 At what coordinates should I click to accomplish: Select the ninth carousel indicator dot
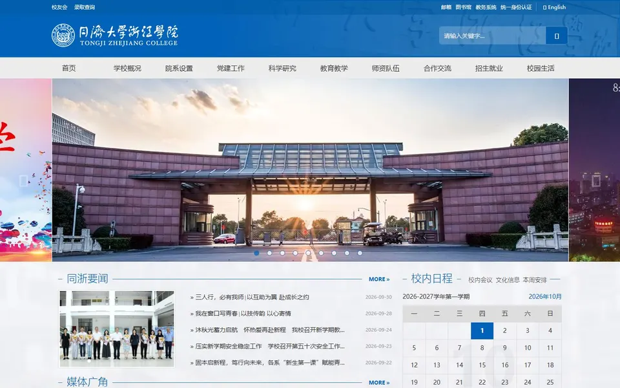coord(360,253)
